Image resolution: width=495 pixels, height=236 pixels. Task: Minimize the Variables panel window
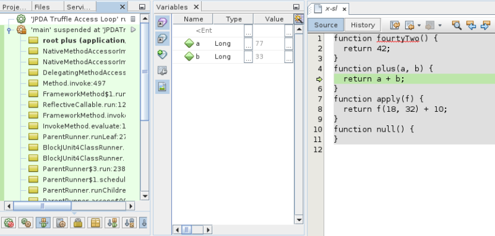click(x=296, y=7)
